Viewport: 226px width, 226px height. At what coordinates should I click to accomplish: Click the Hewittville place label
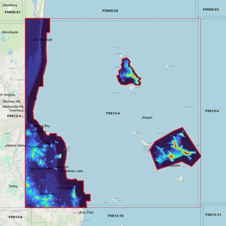pos(47,194)
